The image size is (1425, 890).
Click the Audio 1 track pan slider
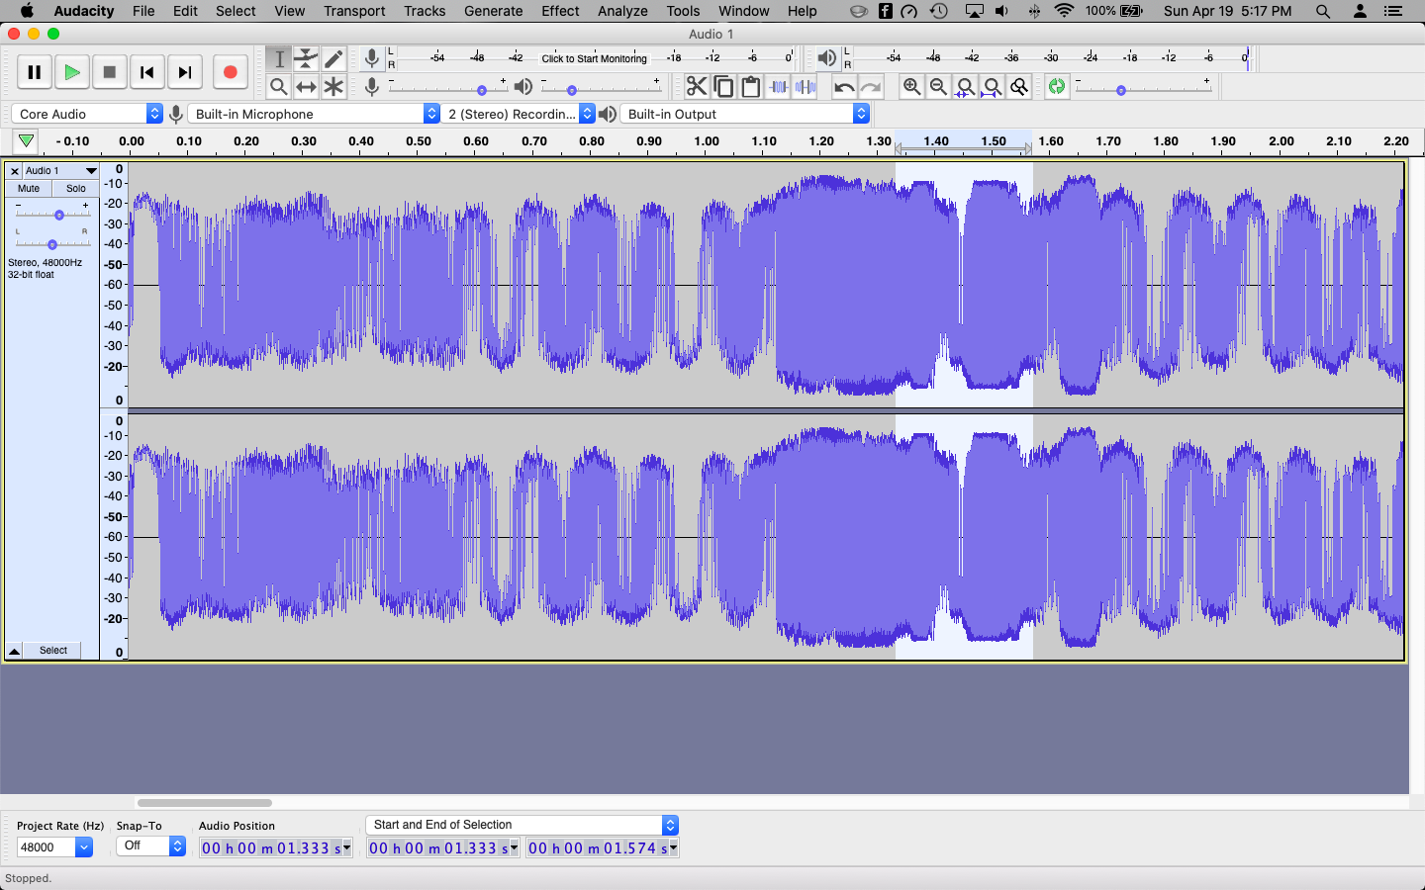coord(52,242)
